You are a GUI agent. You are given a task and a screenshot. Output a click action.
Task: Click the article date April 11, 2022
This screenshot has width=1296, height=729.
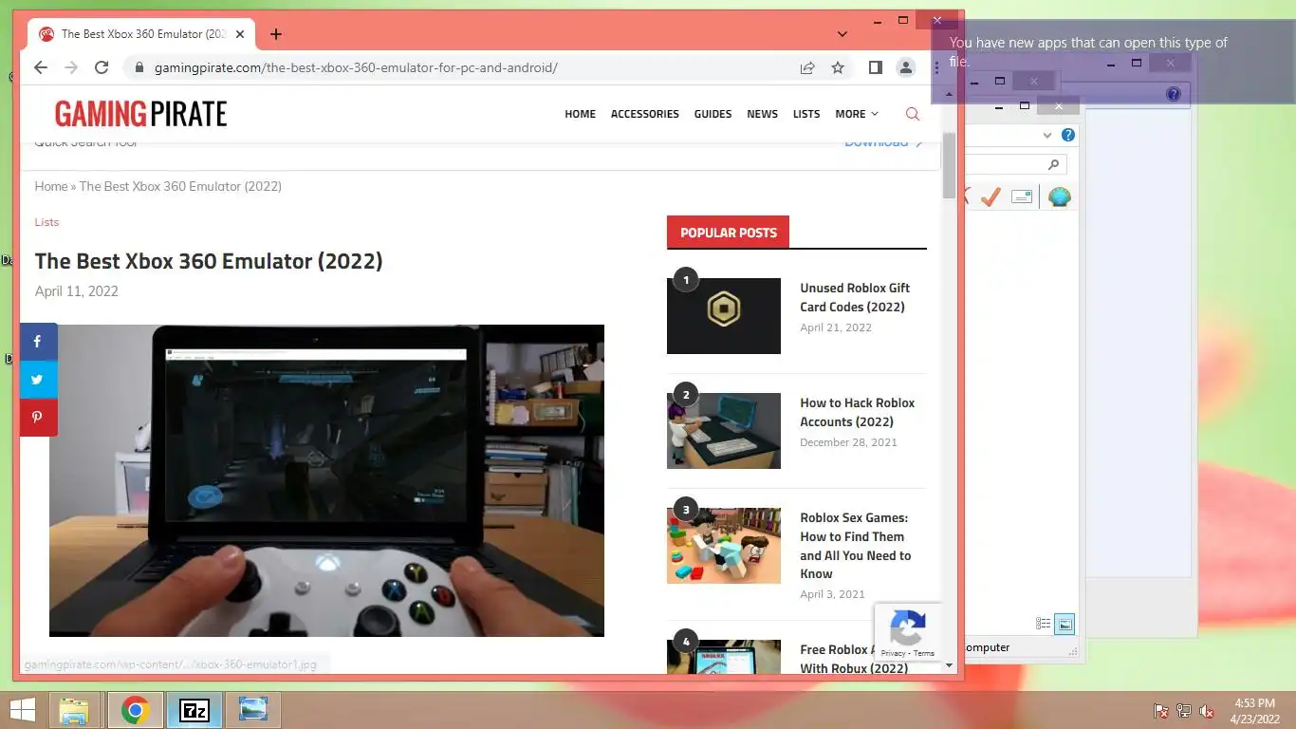[77, 291]
